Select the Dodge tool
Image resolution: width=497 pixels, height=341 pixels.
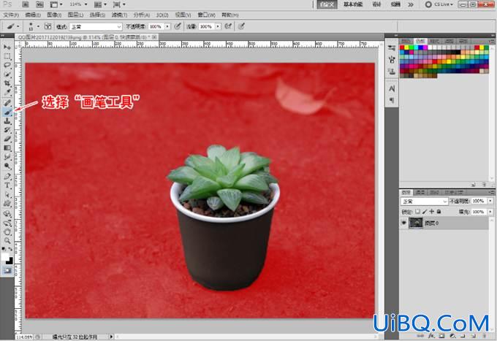coord(7,166)
